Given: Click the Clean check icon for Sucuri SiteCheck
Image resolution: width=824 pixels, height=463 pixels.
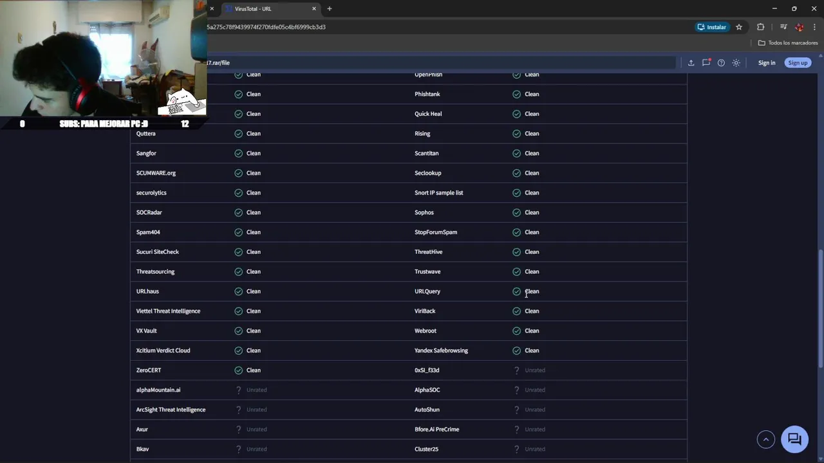Looking at the screenshot, I should pos(238,251).
